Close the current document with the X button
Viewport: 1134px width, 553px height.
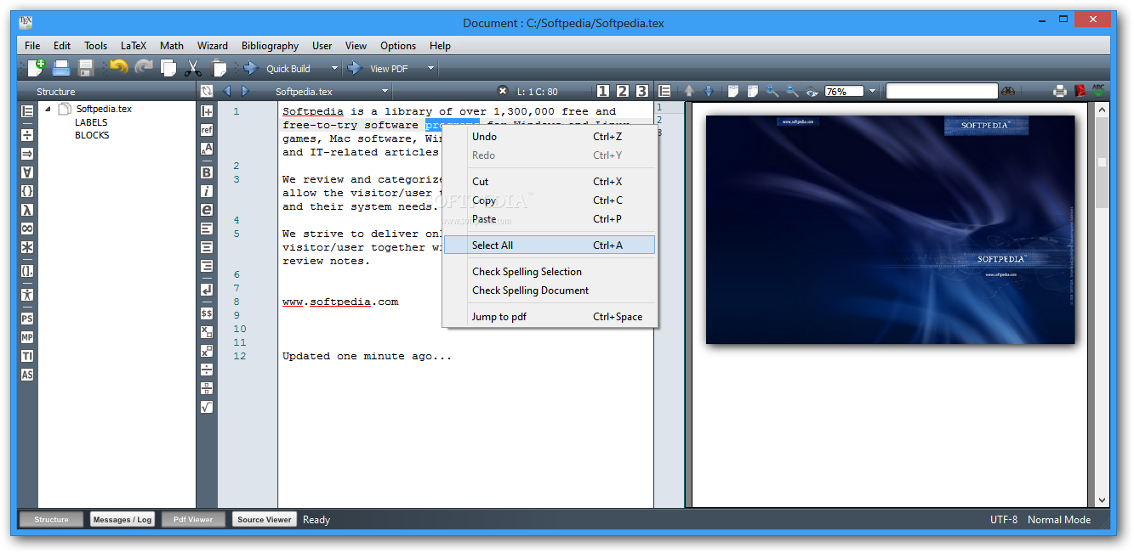click(502, 91)
